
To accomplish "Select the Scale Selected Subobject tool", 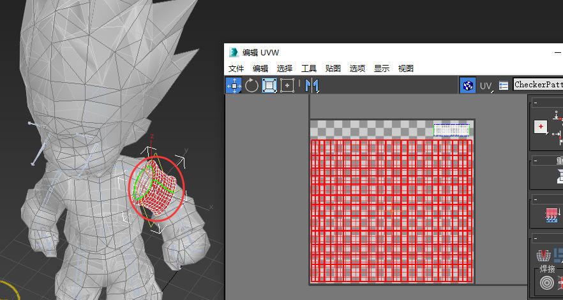I will tap(269, 85).
